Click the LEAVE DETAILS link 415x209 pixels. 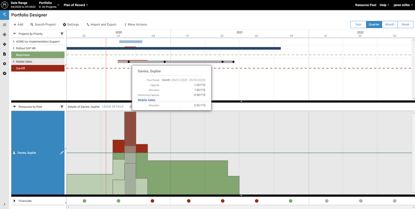113,107
